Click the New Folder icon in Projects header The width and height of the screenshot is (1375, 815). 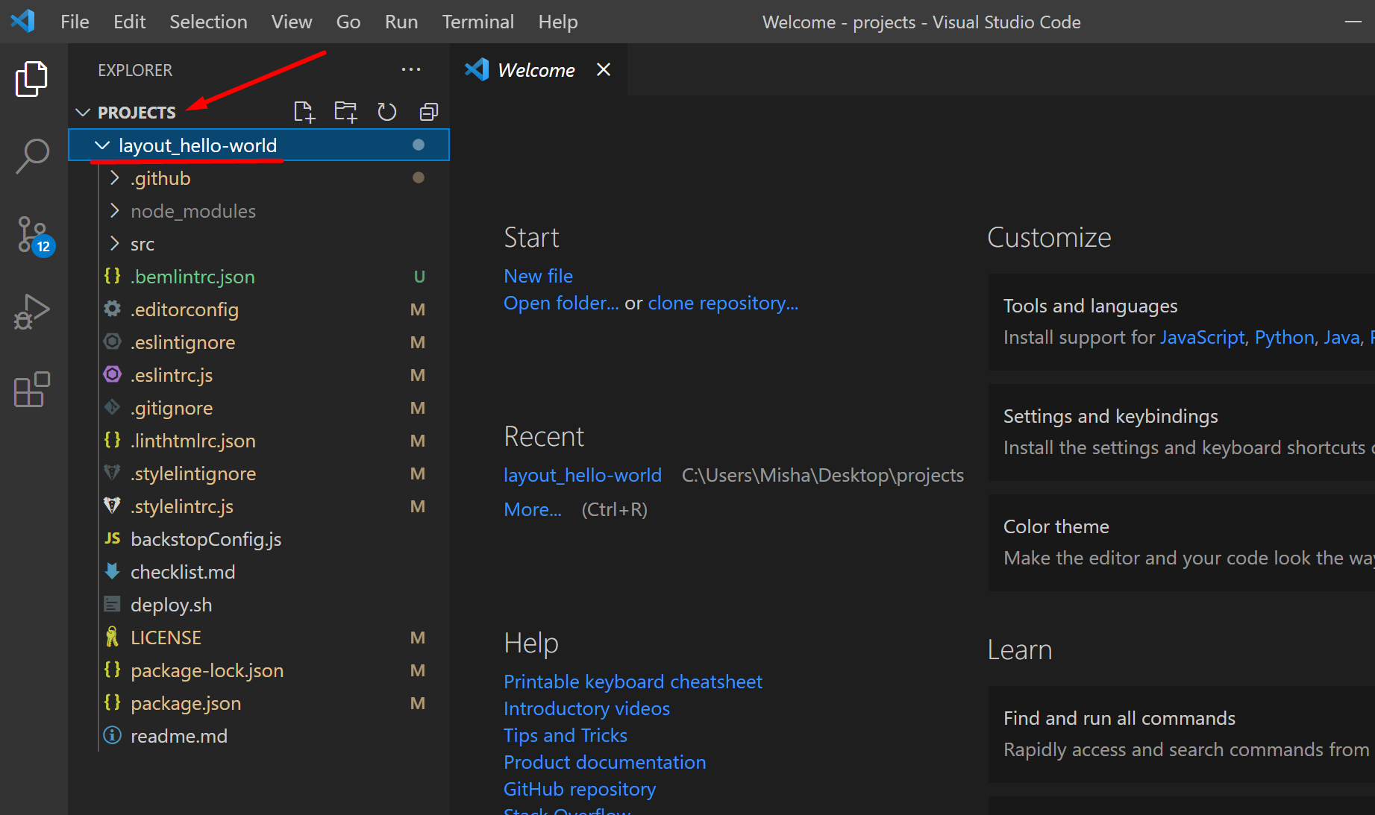point(345,112)
